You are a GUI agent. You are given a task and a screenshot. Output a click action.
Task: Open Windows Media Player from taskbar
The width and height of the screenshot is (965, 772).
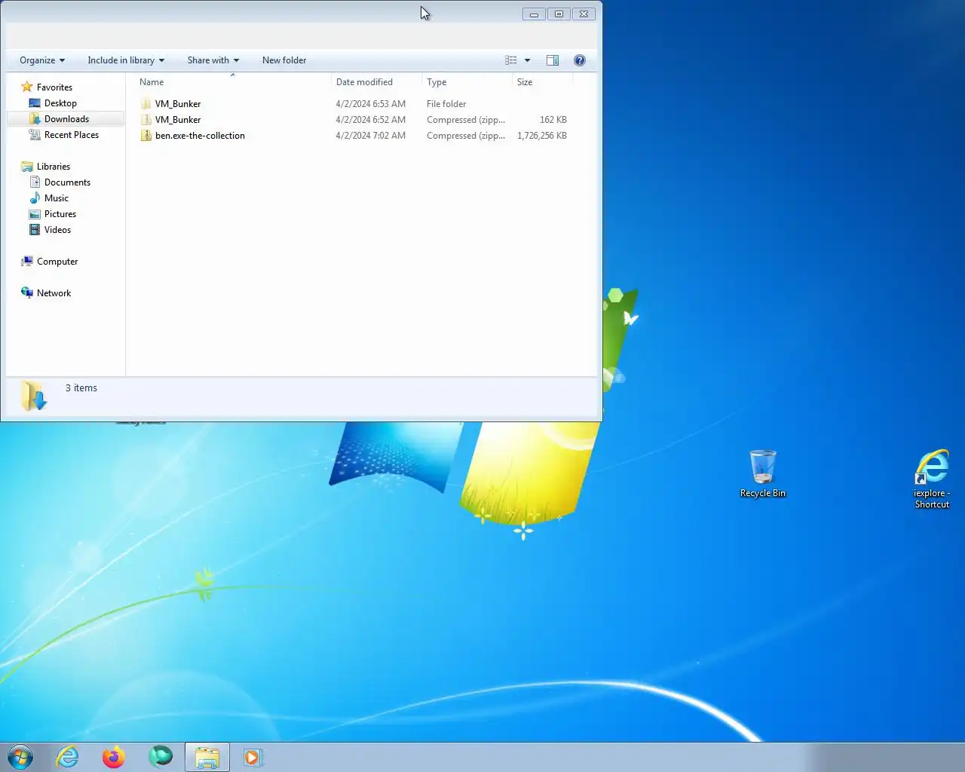click(253, 757)
